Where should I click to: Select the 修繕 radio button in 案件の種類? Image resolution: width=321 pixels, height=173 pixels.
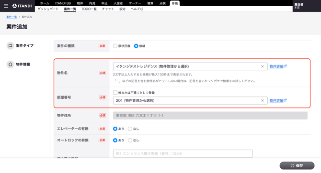[x=136, y=46]
